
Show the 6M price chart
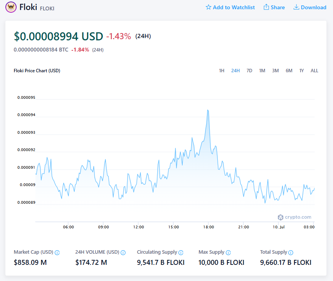[x=289, y=71]
